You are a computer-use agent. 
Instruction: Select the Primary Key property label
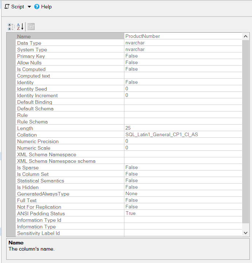coord(31,56)
